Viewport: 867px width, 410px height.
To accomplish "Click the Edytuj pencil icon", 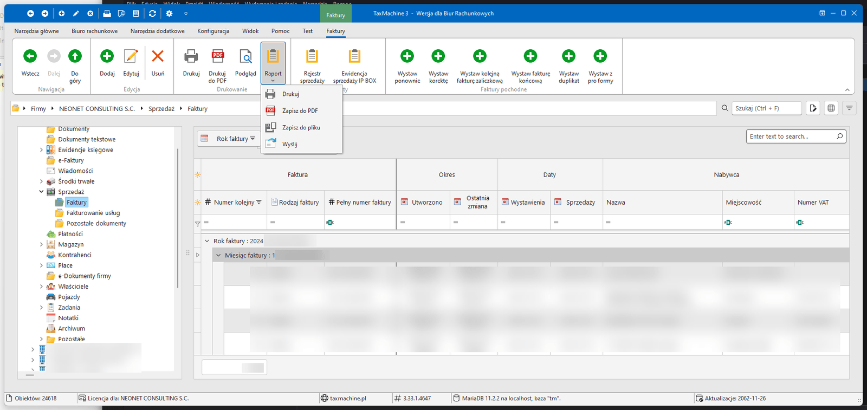I will (x=131, y=56).
